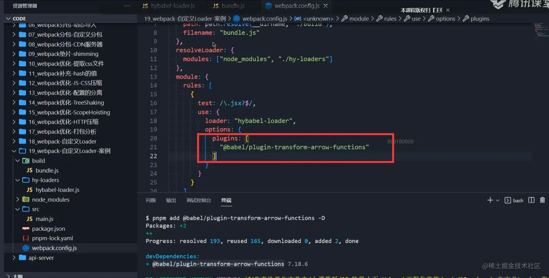Click the use breadcrumb segment

[x=416, y=18]
